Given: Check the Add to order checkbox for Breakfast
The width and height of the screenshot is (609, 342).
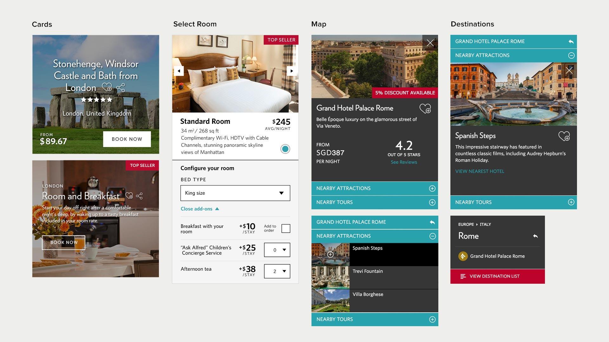Looking at the screenshot, I should click(286, 228).
